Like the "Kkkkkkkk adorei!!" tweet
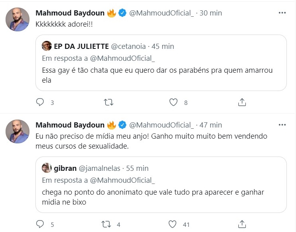This screenshot has width=296, height=232. click(173, 102)
